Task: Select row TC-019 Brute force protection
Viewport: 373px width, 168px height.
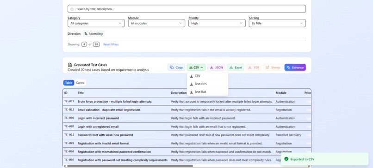Action: [x=187, y=101]
